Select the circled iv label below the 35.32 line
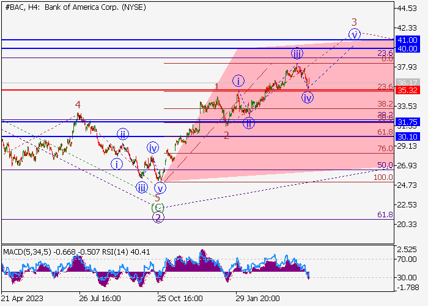 [308, 97]
